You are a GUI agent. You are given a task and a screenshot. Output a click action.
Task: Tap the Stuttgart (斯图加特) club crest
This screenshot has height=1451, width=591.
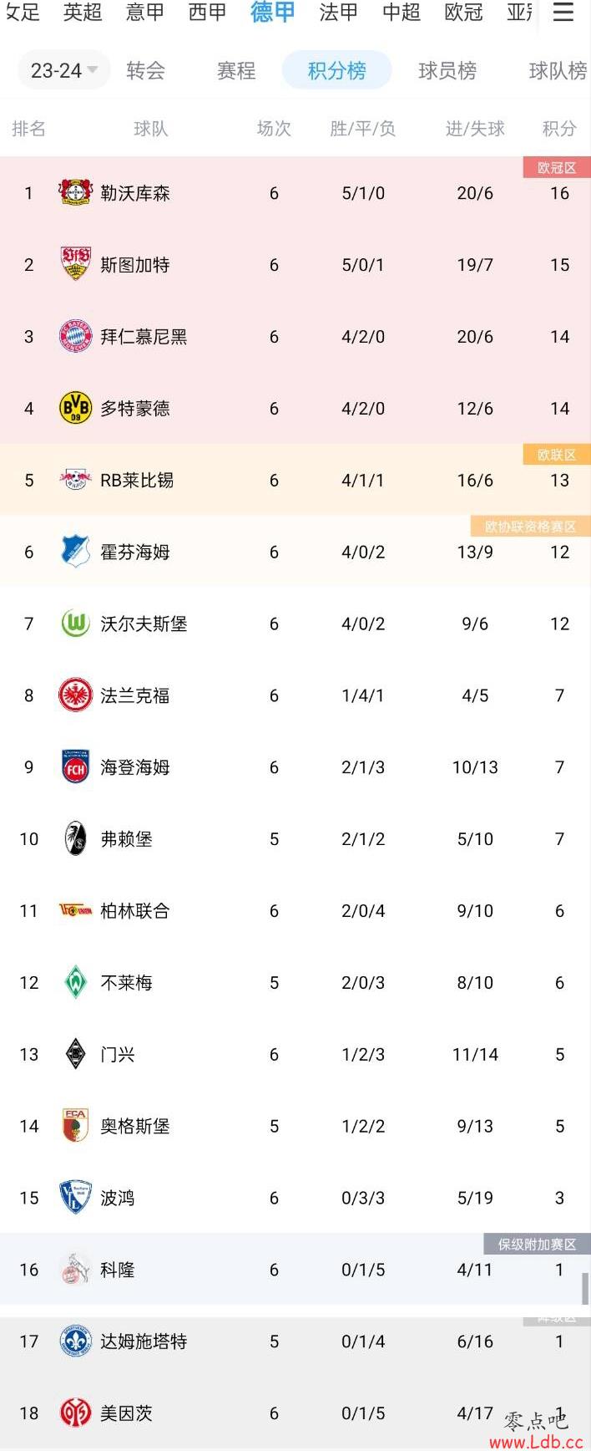pyautogui.click(x=75, y=264)
